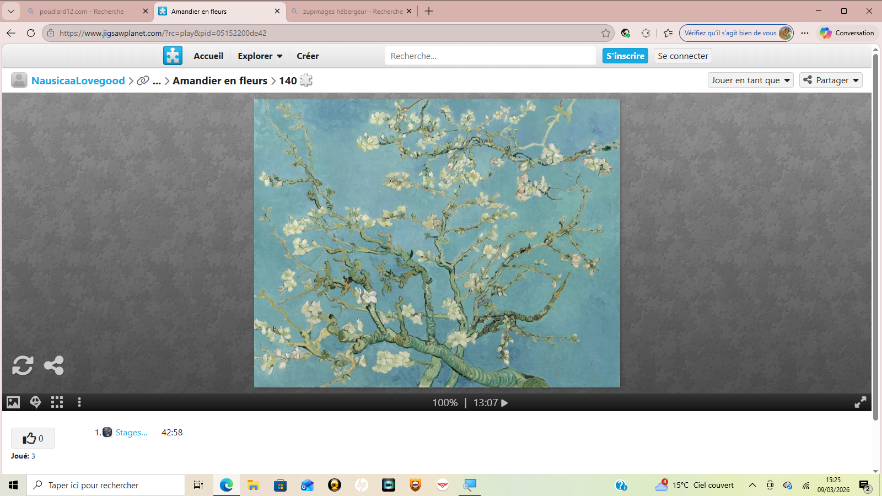Open the Stages... player link in leaderboard
882x496 pixels.
click(131, 433)
